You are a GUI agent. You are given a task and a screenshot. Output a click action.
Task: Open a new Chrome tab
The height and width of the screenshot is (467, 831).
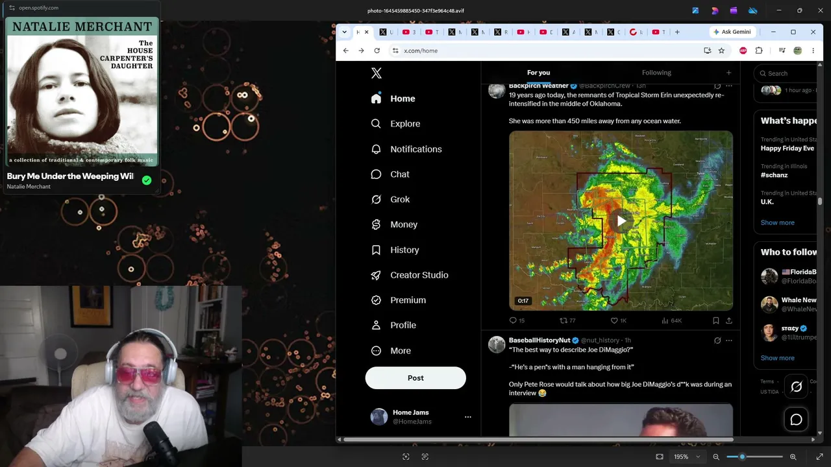pos(677,32)
